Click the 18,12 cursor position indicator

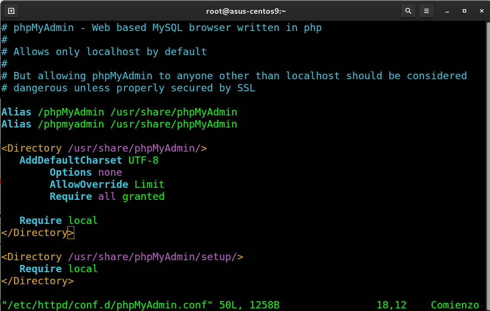tap(391, 305)
